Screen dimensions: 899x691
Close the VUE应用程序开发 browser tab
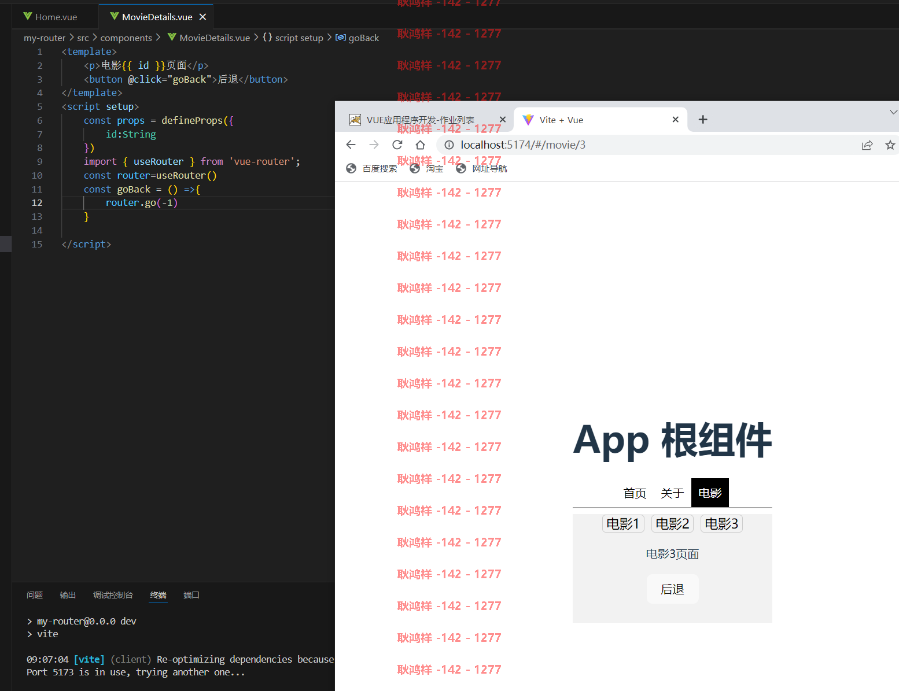pos(503,120)
